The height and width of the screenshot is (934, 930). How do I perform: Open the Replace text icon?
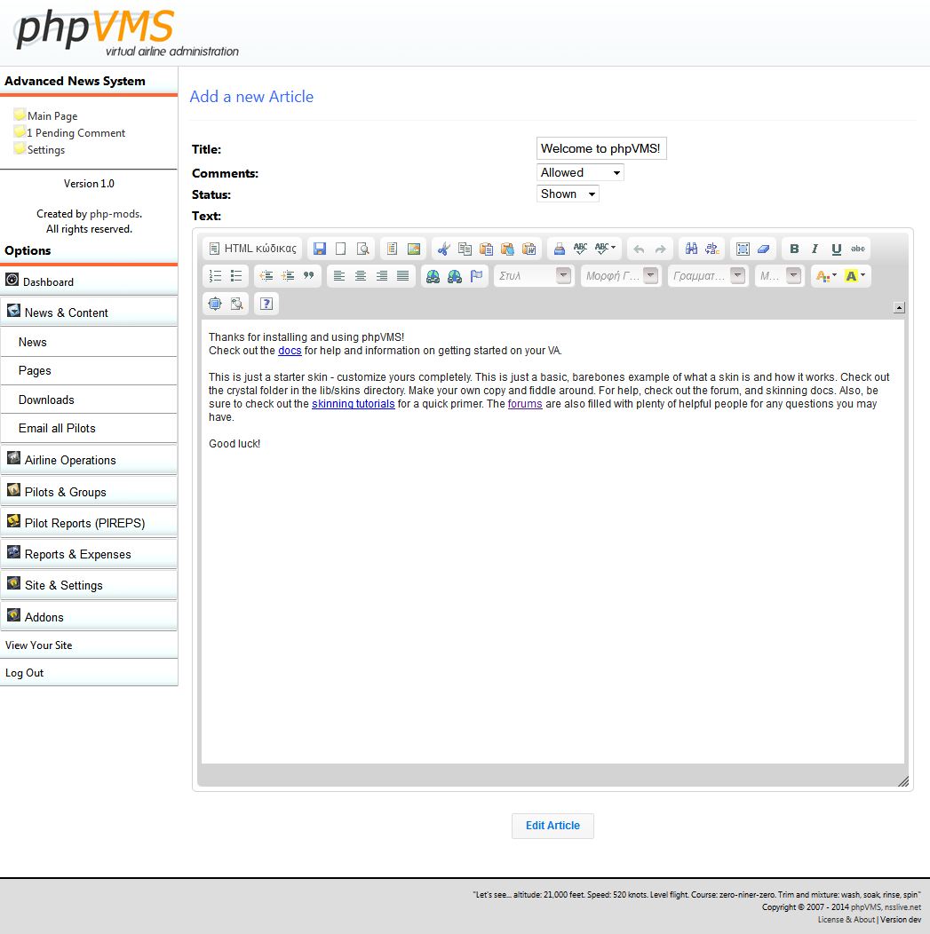pos(712,249)
